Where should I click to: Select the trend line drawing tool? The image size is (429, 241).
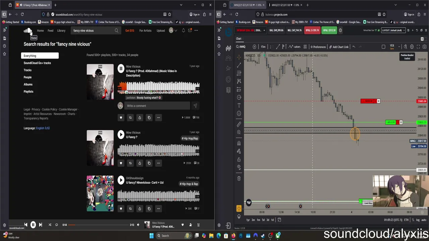[239, 65]
